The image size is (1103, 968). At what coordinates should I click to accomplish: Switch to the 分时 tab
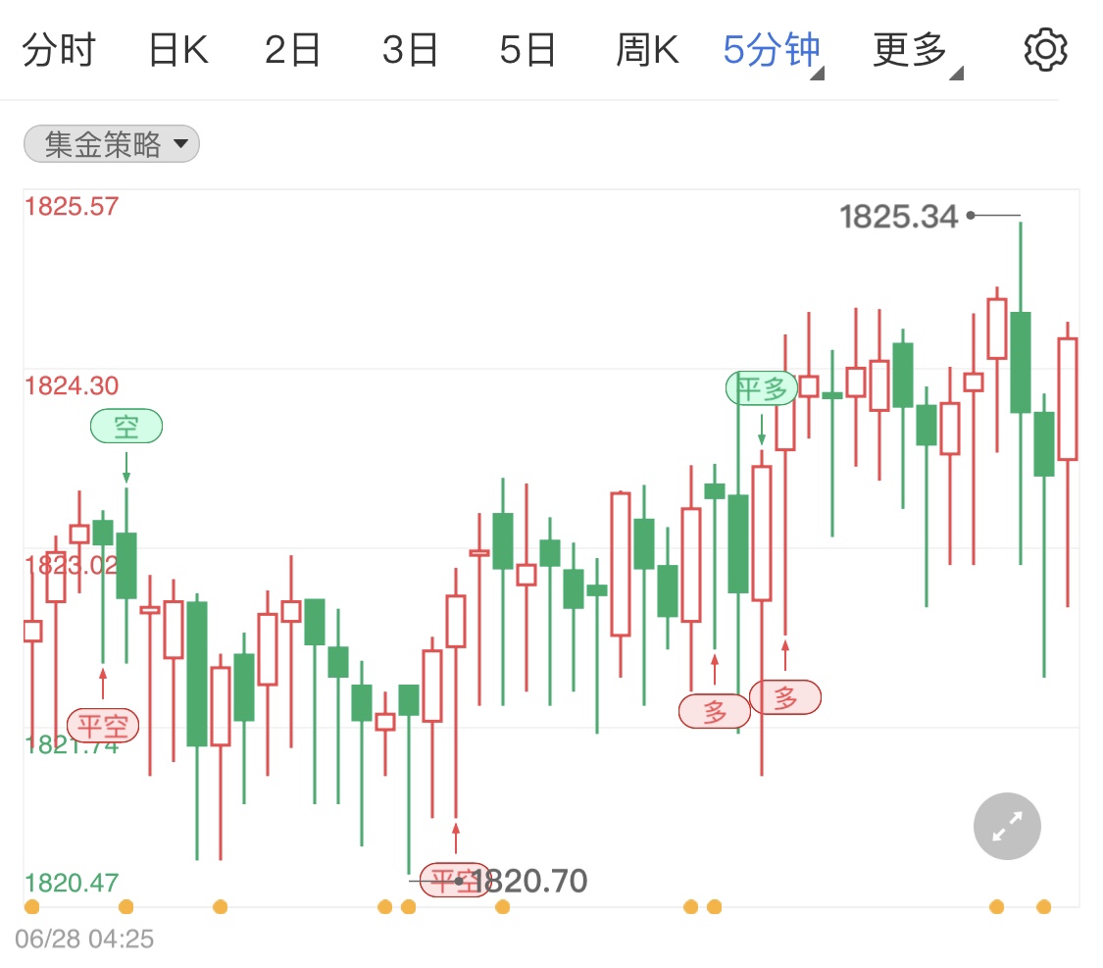(x=59, y=50)
